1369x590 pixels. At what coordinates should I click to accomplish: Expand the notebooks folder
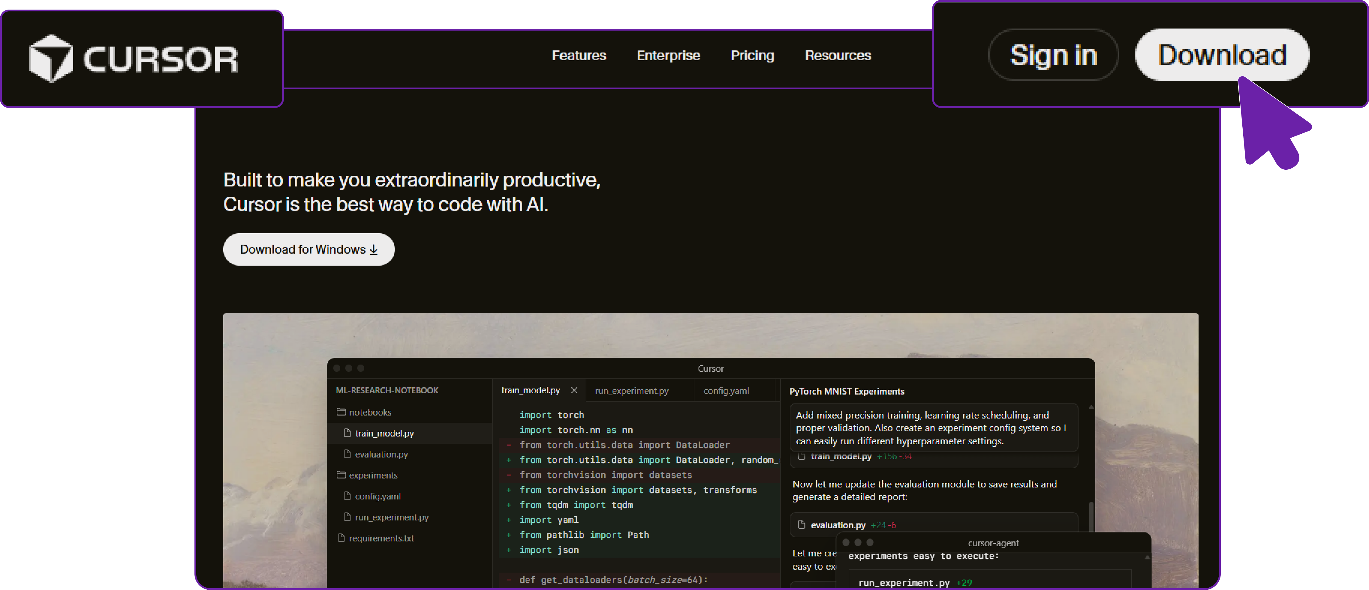[x=369, y=412]
